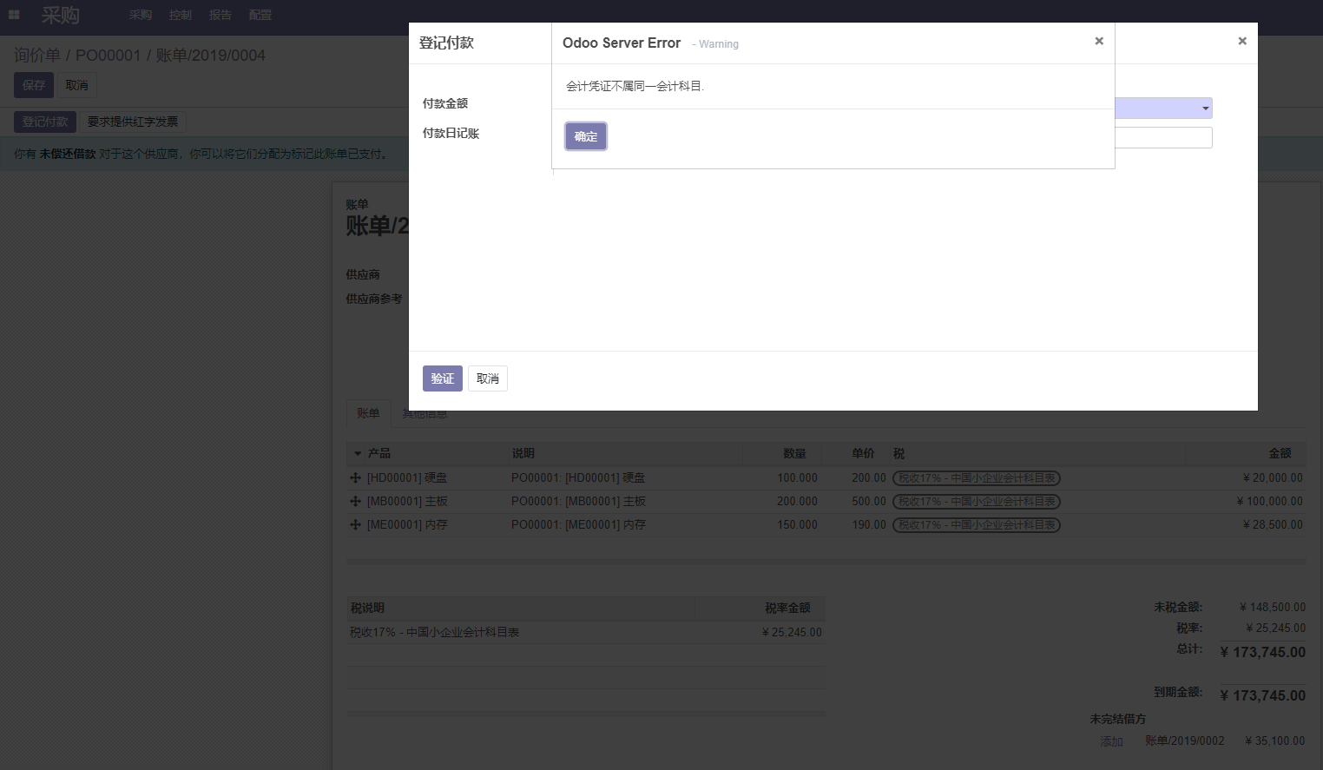Click 账单/2019/0002 outstanding entry
Image resolution: width=1323 pixels, height=770 pixels.
pos(1184,740)
